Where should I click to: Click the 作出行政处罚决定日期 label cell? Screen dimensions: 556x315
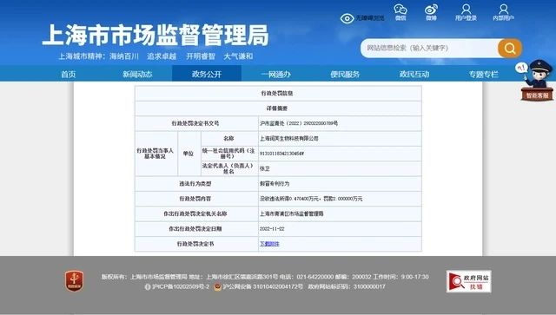click(x=196, y=229)
